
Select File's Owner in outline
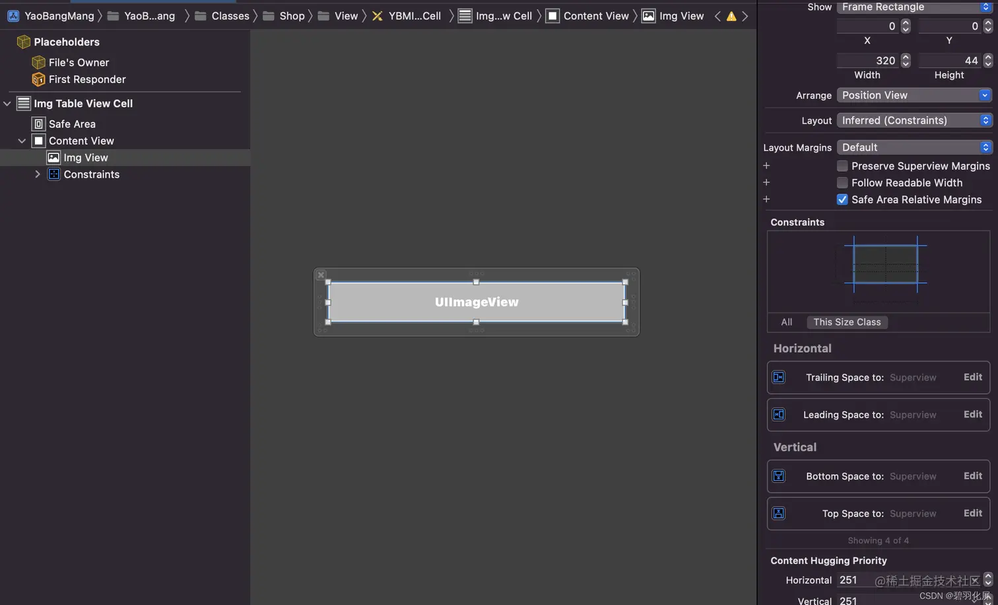click(79, 62)
